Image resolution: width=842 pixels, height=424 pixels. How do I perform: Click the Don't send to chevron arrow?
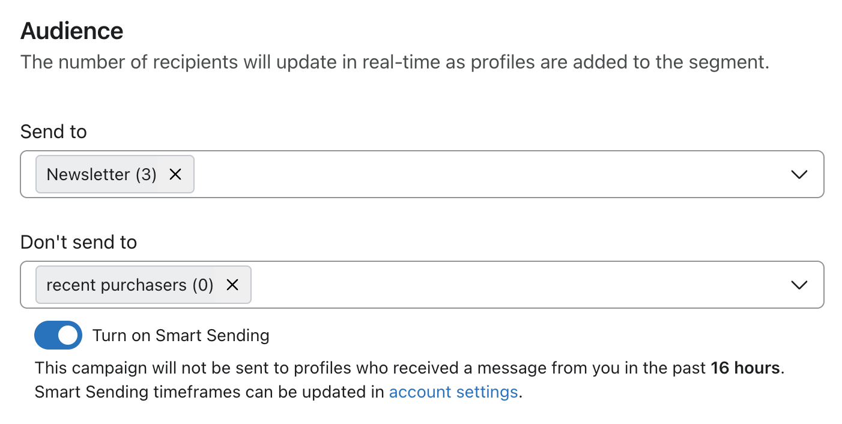click(x=799, y=285)
